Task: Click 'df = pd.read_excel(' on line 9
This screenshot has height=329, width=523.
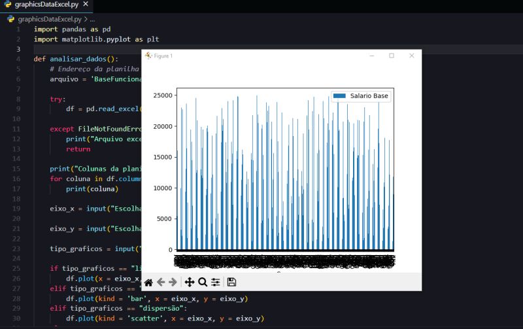Action: click(x=104, y=109)
